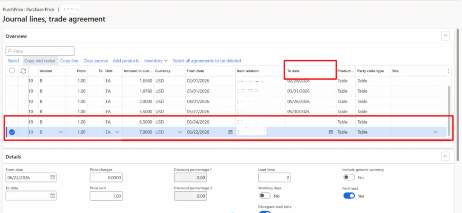The width and height of the screenshot is (462, 213).
Task: Click the grid vertical scrollbar
Action: [x=449, y=110]
